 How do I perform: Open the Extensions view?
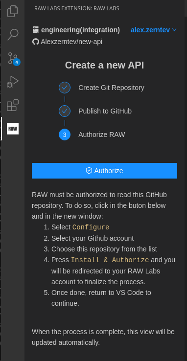coord(12,105)
